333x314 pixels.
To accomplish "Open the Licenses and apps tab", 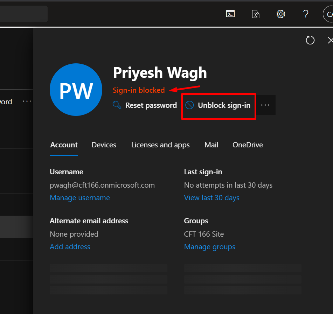I will coord(160,145).
